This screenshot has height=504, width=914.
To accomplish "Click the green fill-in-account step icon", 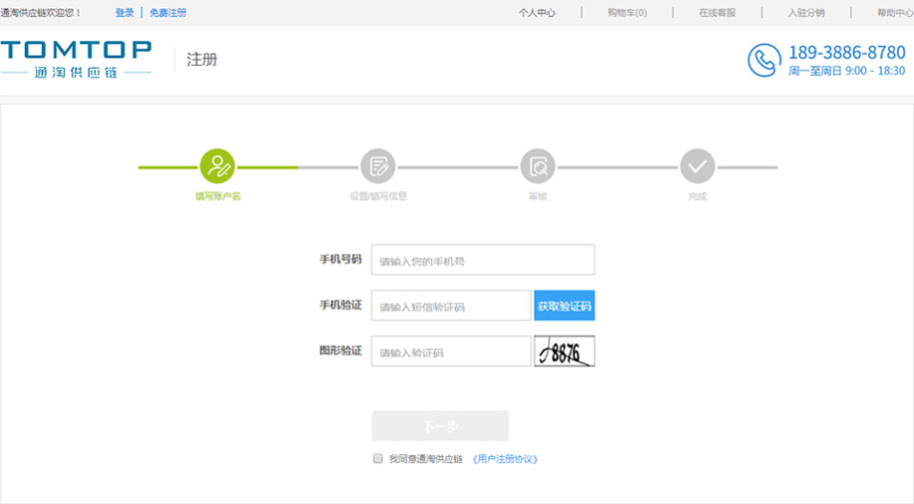I will click(x=218, y=166).
